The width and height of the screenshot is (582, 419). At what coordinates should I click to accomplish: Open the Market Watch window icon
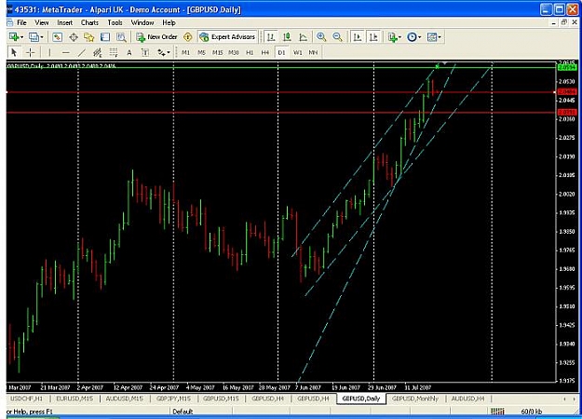click(x=57, y=37)
